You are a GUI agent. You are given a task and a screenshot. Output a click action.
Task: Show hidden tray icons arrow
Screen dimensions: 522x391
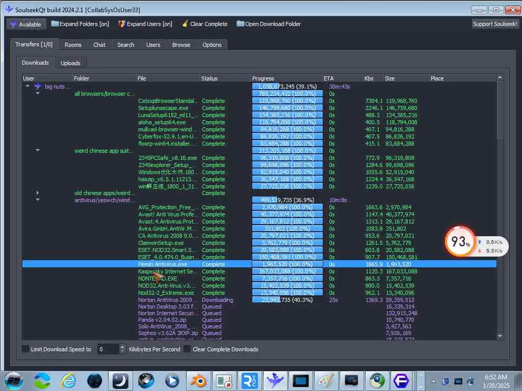click(x=433, y=381)
